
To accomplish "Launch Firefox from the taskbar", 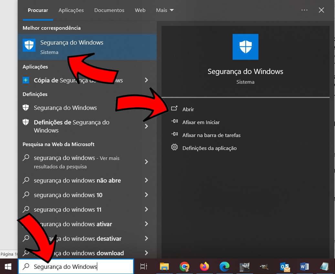I will (204, 267).
